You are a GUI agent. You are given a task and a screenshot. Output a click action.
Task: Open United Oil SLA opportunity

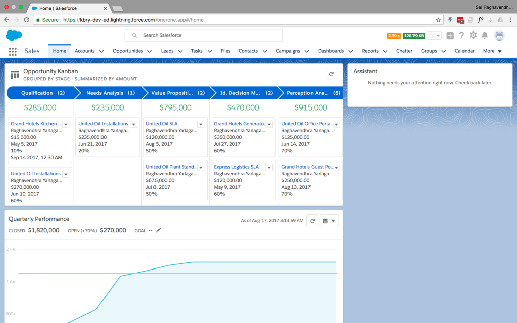pos(162,124)
